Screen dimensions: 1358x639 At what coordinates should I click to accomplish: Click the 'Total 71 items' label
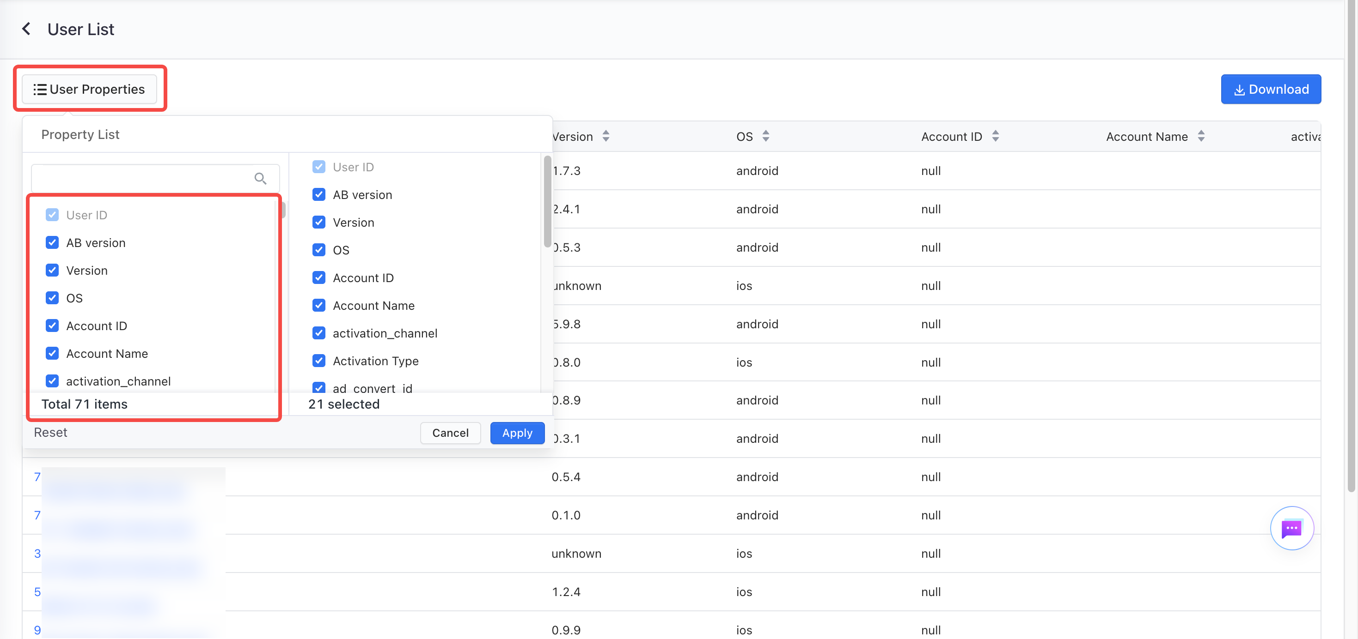coord(84,404)
